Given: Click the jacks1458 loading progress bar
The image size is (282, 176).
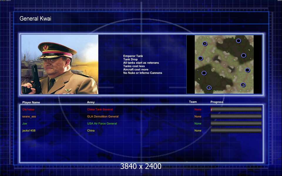Looking at the screenshot, I should click(x=236, y=130).
